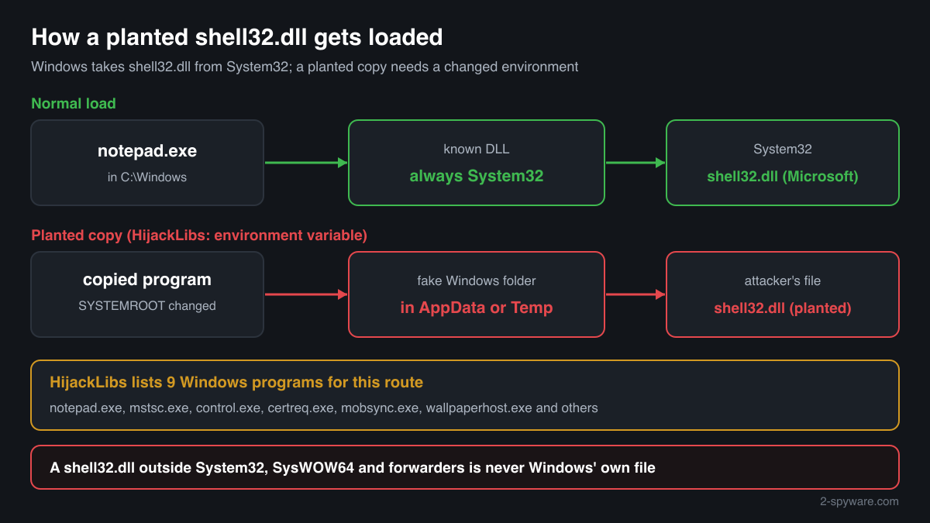Image resolution: width=930 pixels, height=523 pixels.
Task: Click the green 'always System32' text
Action: coord(477,176)
